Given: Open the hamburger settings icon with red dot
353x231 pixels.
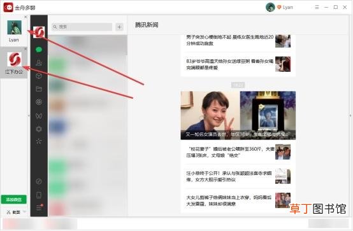Looking at the screenshot, I should point(39,207).
